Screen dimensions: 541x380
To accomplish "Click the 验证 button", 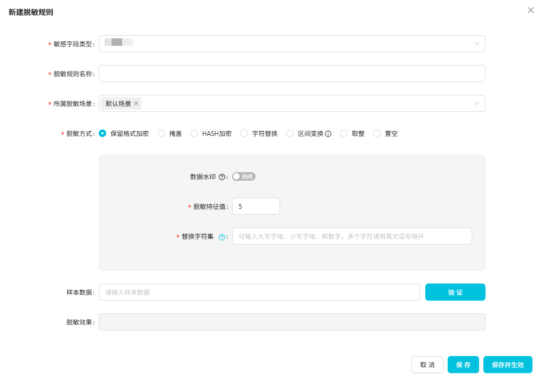I will (x=455, y=292).
